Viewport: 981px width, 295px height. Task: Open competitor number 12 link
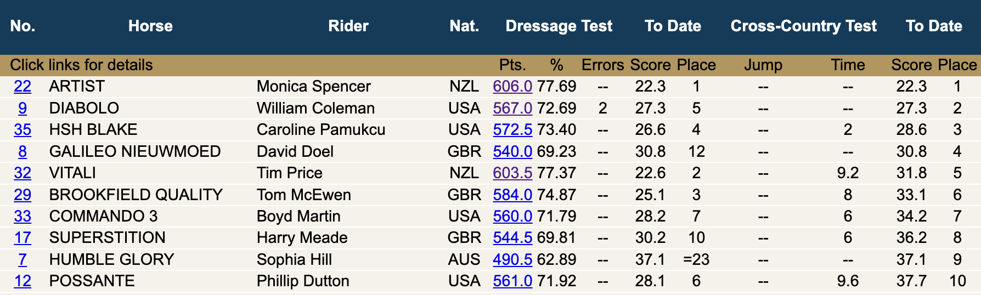[x=22, y=281]
